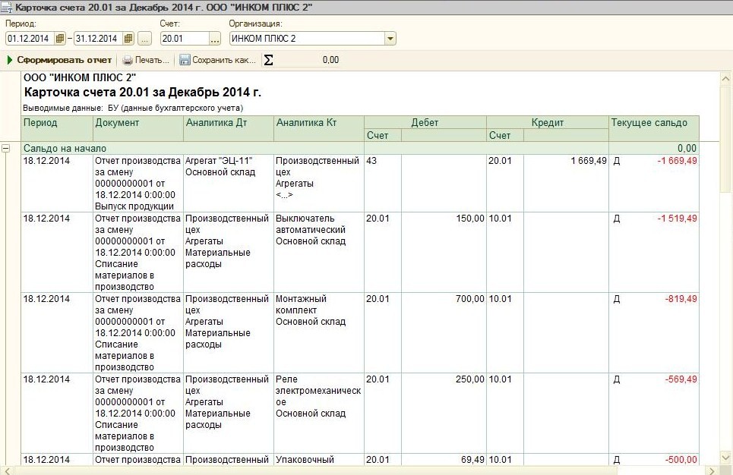Click the period selection ellipsis button
The image size is (733, 475).
pos(145,39)
